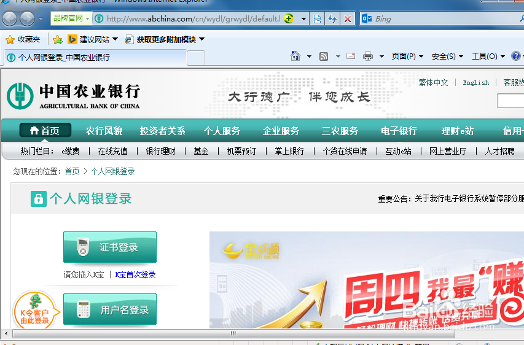Click add to favorites bar star icon
524x345 pixels.
tap(58, 39)
